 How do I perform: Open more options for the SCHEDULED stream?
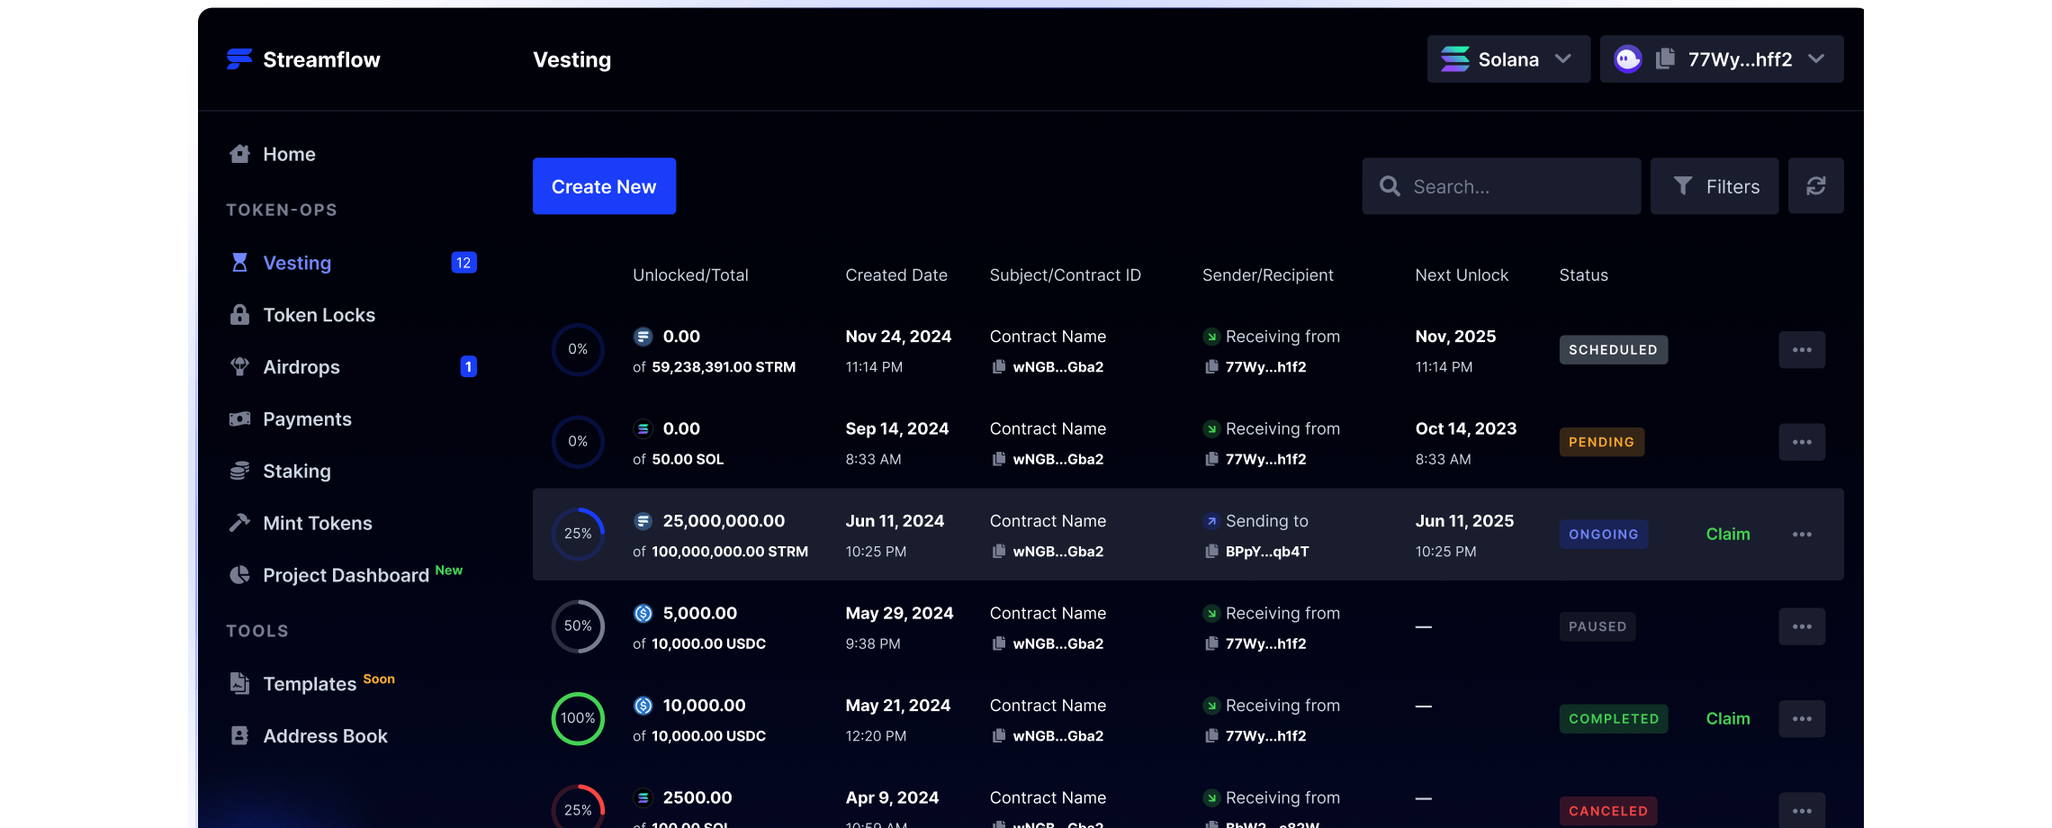[x=1801, y=350]
